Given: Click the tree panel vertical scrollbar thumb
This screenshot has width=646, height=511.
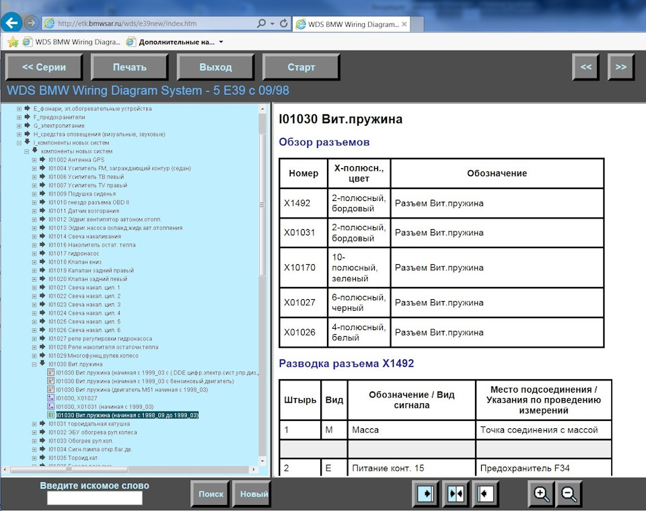Looking at the screenshot, I should 262,204.
